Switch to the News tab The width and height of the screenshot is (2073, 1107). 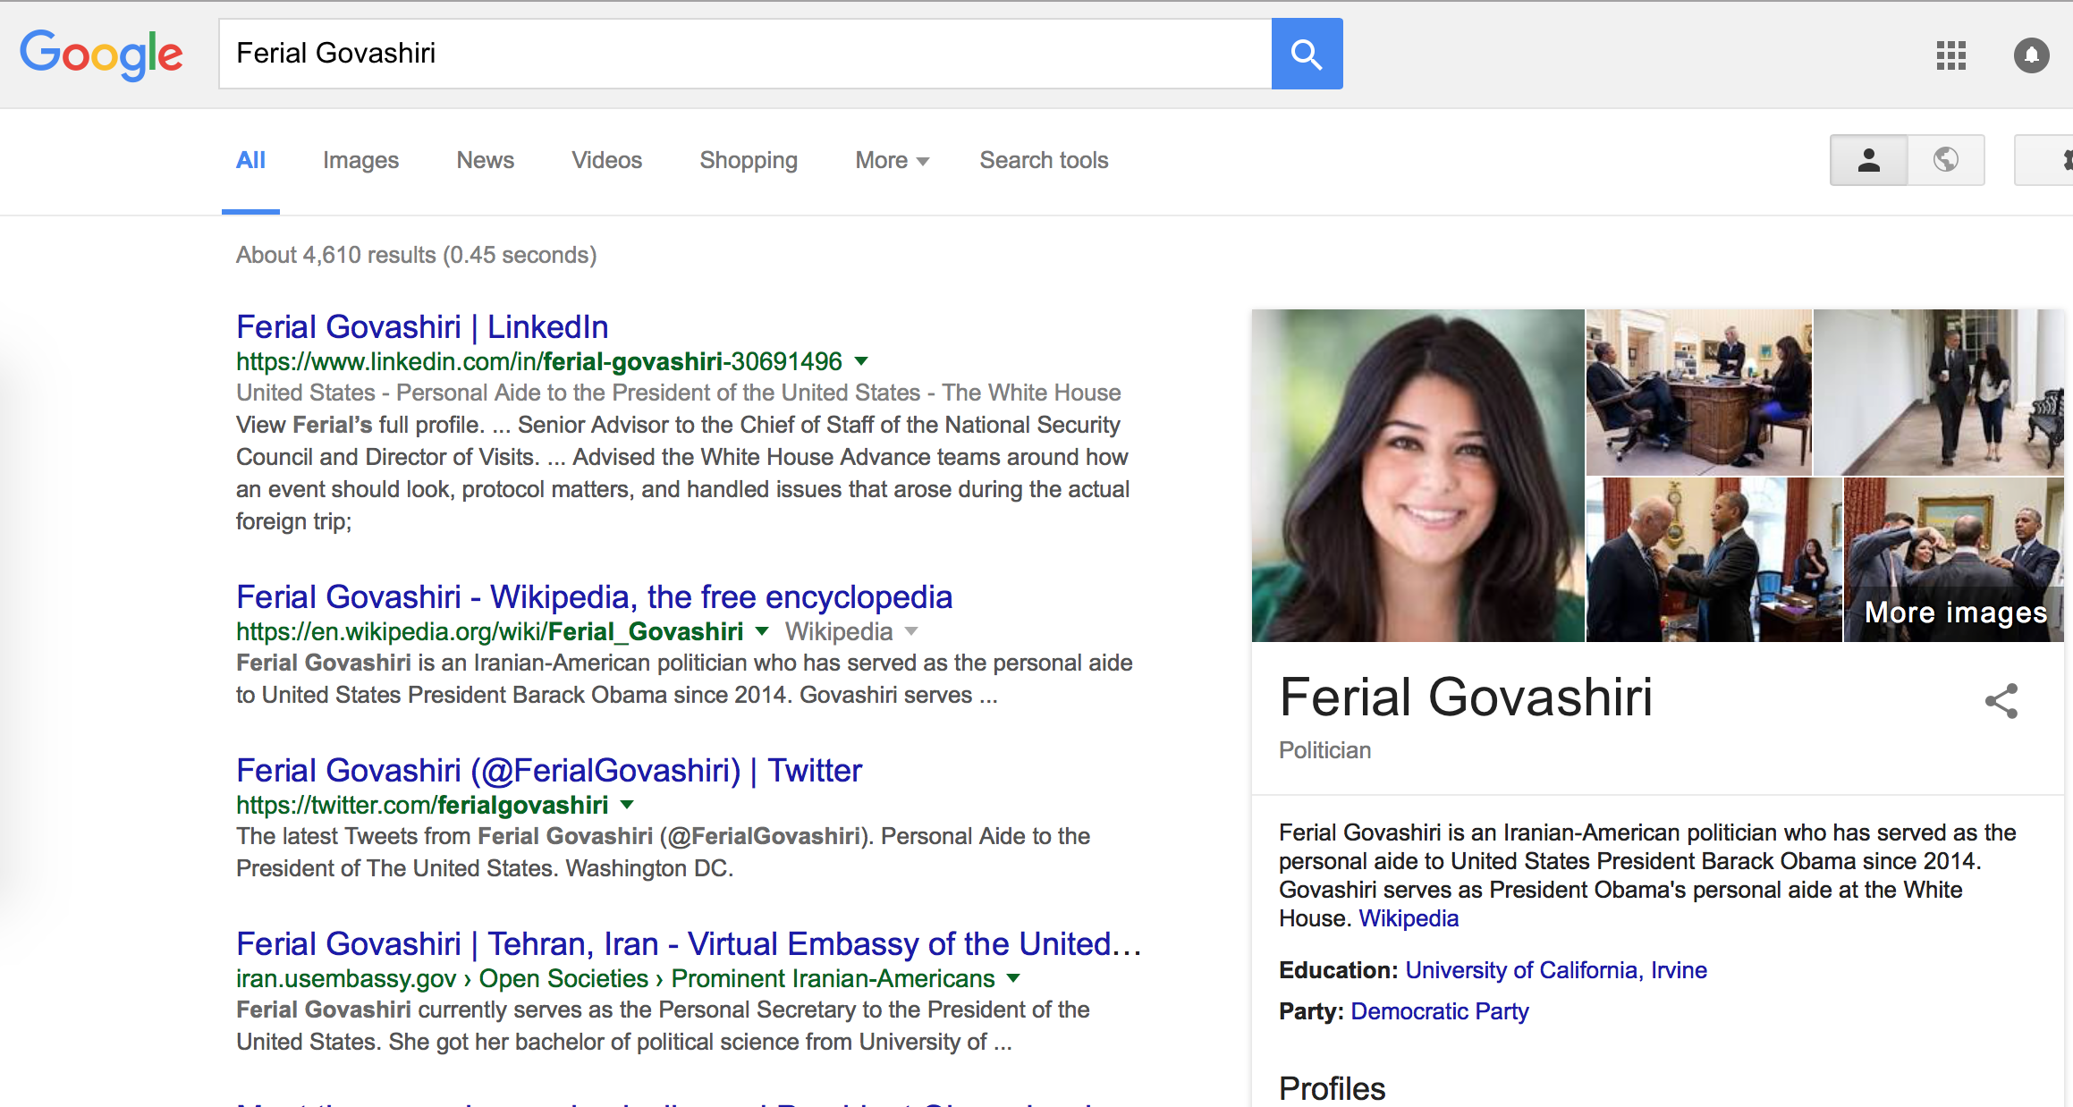click(x=485, y=160)
